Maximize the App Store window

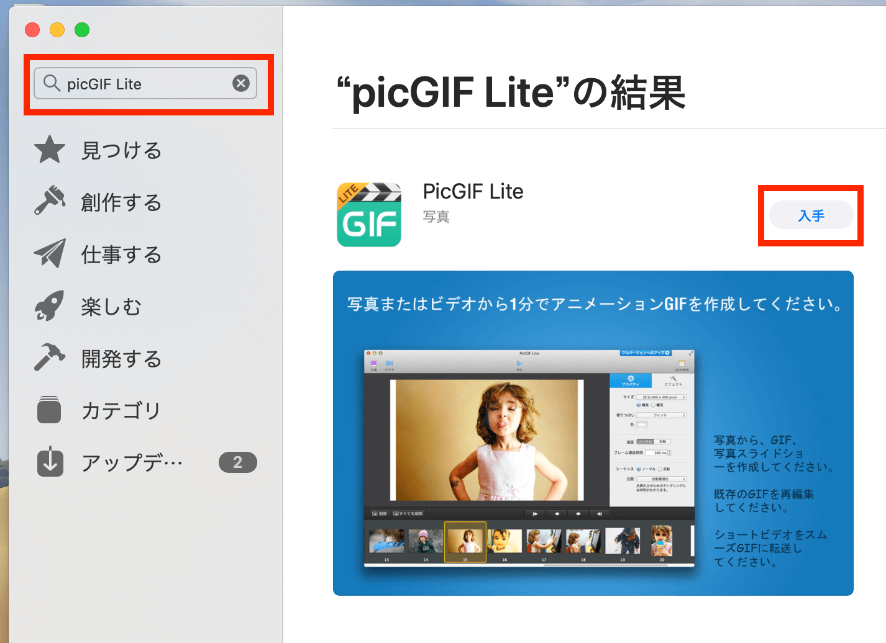[x=82, y=30]
